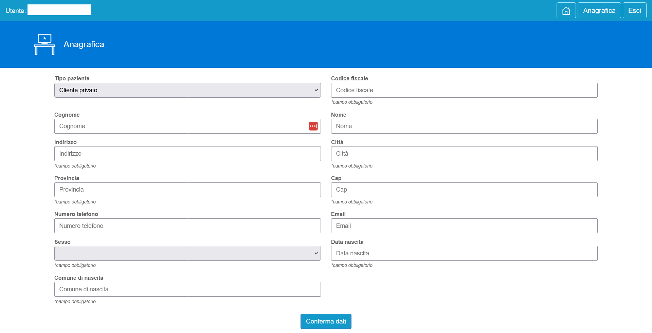
Task: Open Anagrafica in the top navigation
Action: point(599,11)
